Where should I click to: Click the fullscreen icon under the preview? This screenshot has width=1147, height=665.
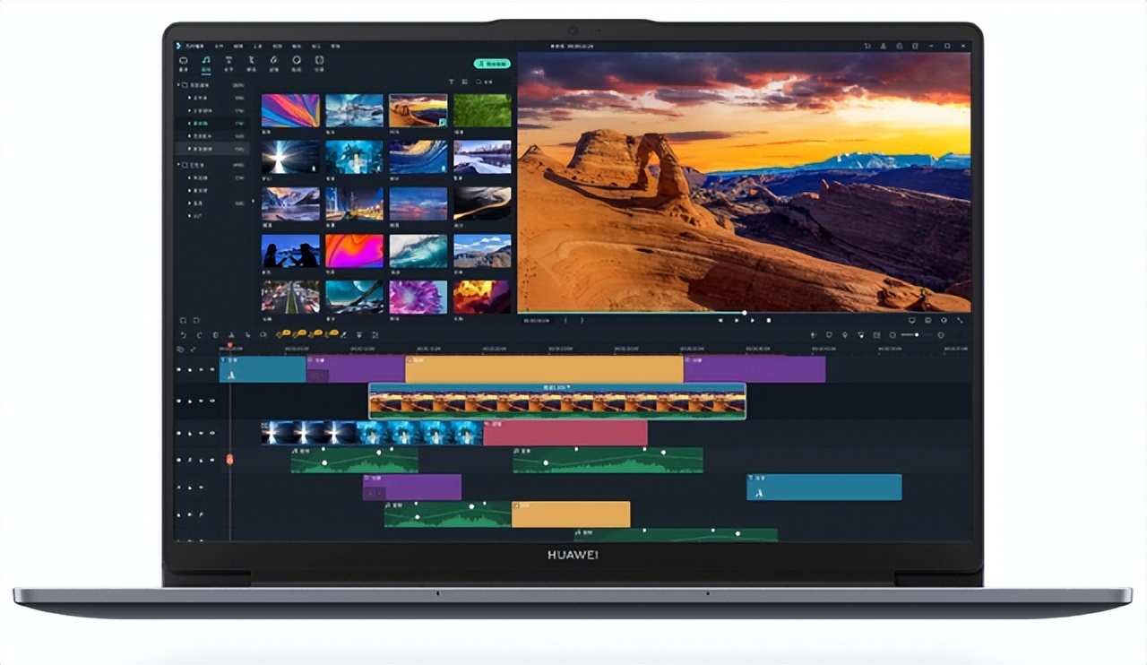960,320
